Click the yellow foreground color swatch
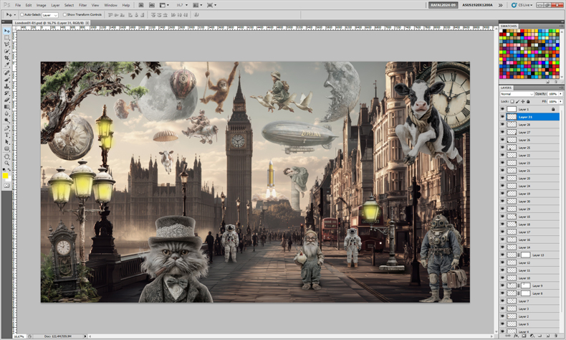566x340 pixels. point(6,176)
